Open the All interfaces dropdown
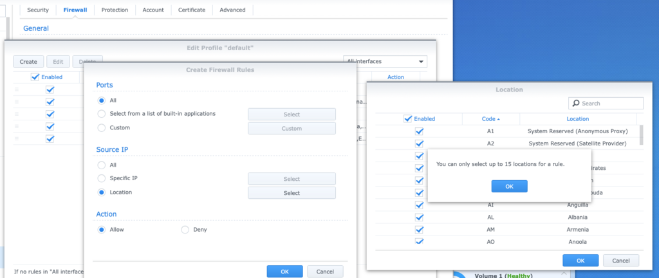This screenshot has width=659, height=278. (385, 62)
